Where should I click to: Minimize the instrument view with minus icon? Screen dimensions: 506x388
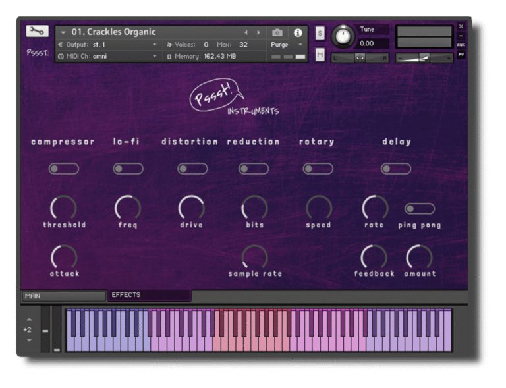(461, 36)
